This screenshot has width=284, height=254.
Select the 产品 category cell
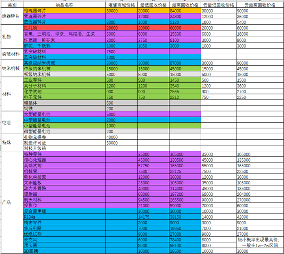[11, 202]
